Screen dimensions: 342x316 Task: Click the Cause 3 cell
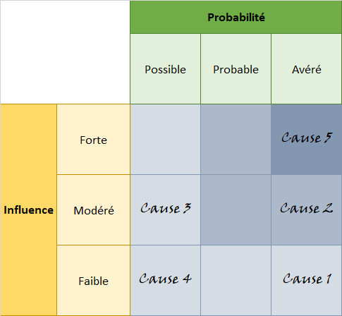point(165,210)
